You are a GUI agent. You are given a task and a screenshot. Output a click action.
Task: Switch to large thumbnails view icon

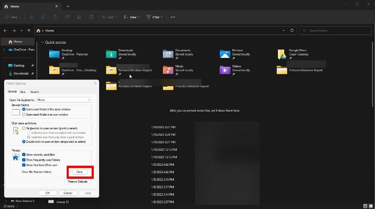(371, 206)
